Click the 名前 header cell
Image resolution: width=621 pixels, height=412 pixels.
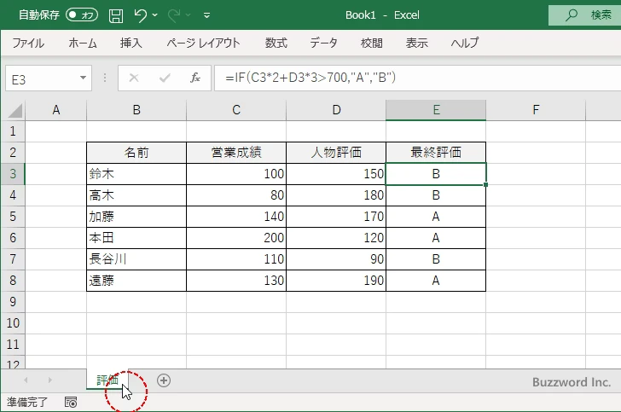coord(136,153)
